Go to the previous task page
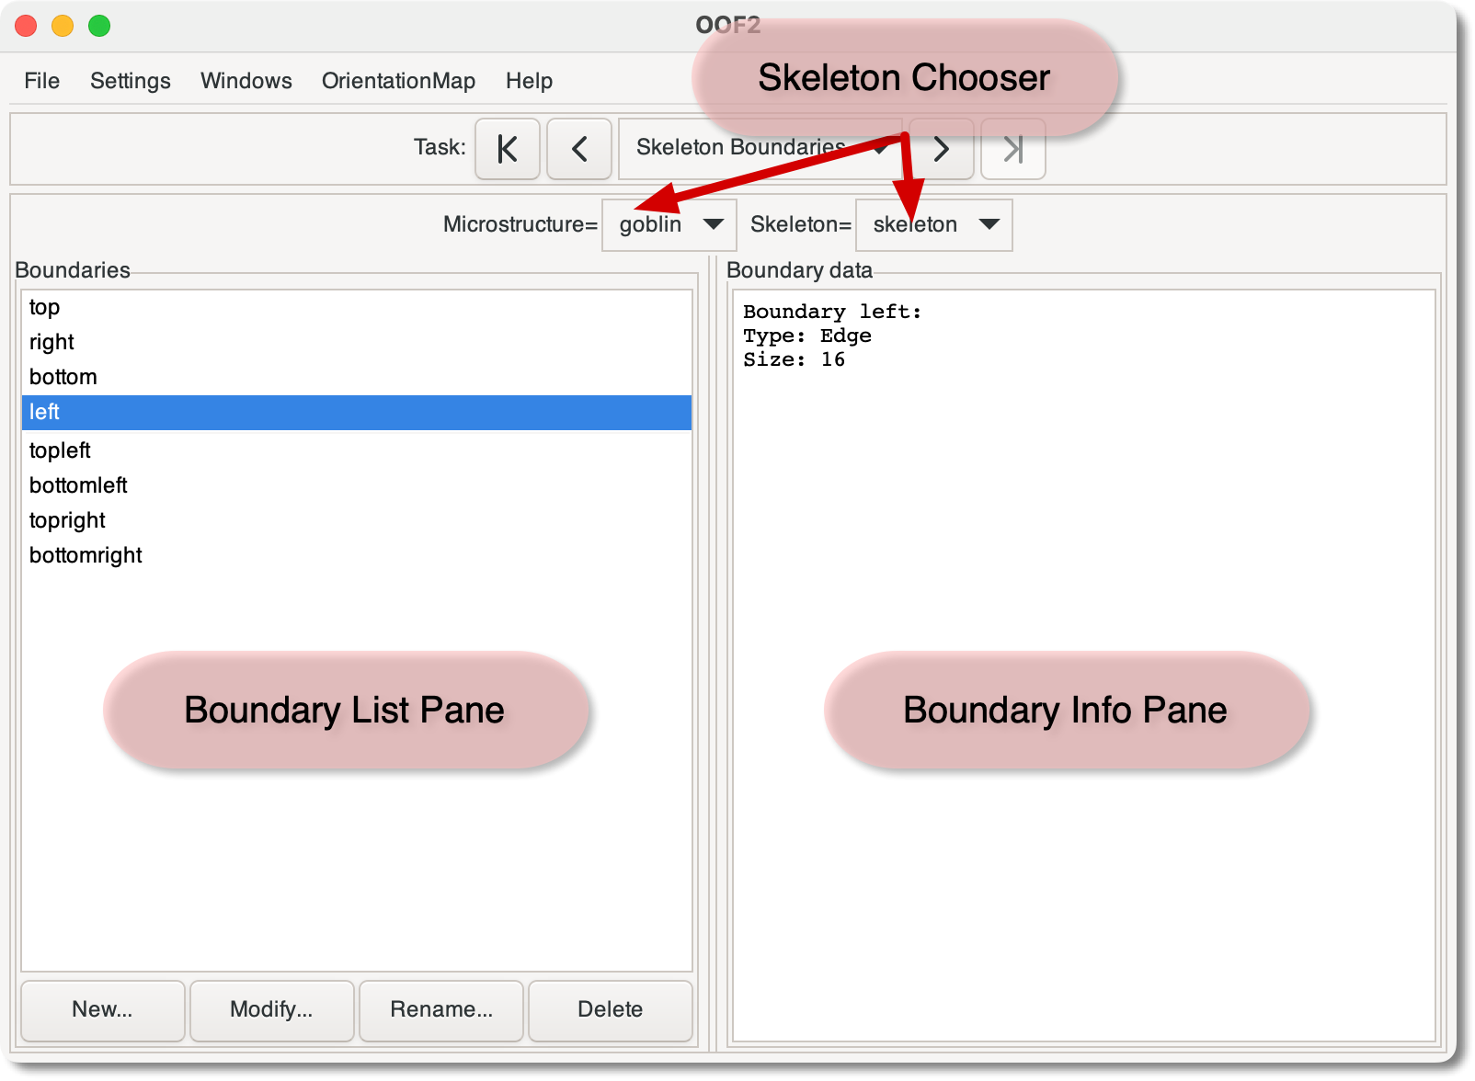This screenshot has width=1475, height=1081. pos(578,149)
